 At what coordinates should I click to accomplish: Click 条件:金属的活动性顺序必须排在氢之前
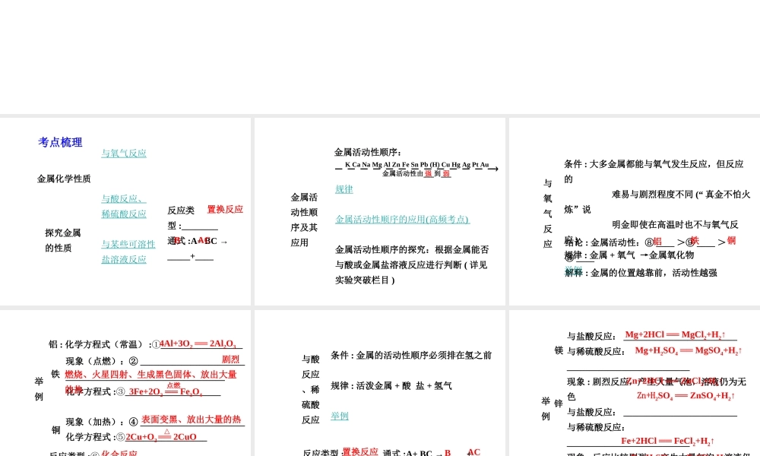point(411,355)
